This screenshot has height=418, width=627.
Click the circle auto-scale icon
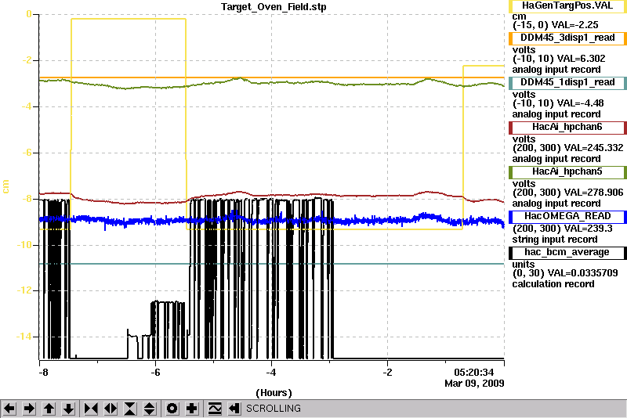click(x=172, y=409)
